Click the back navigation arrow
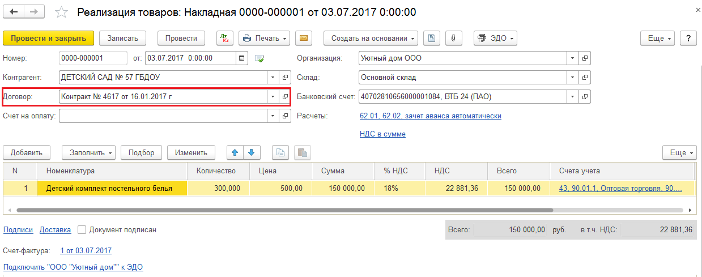 14,12
